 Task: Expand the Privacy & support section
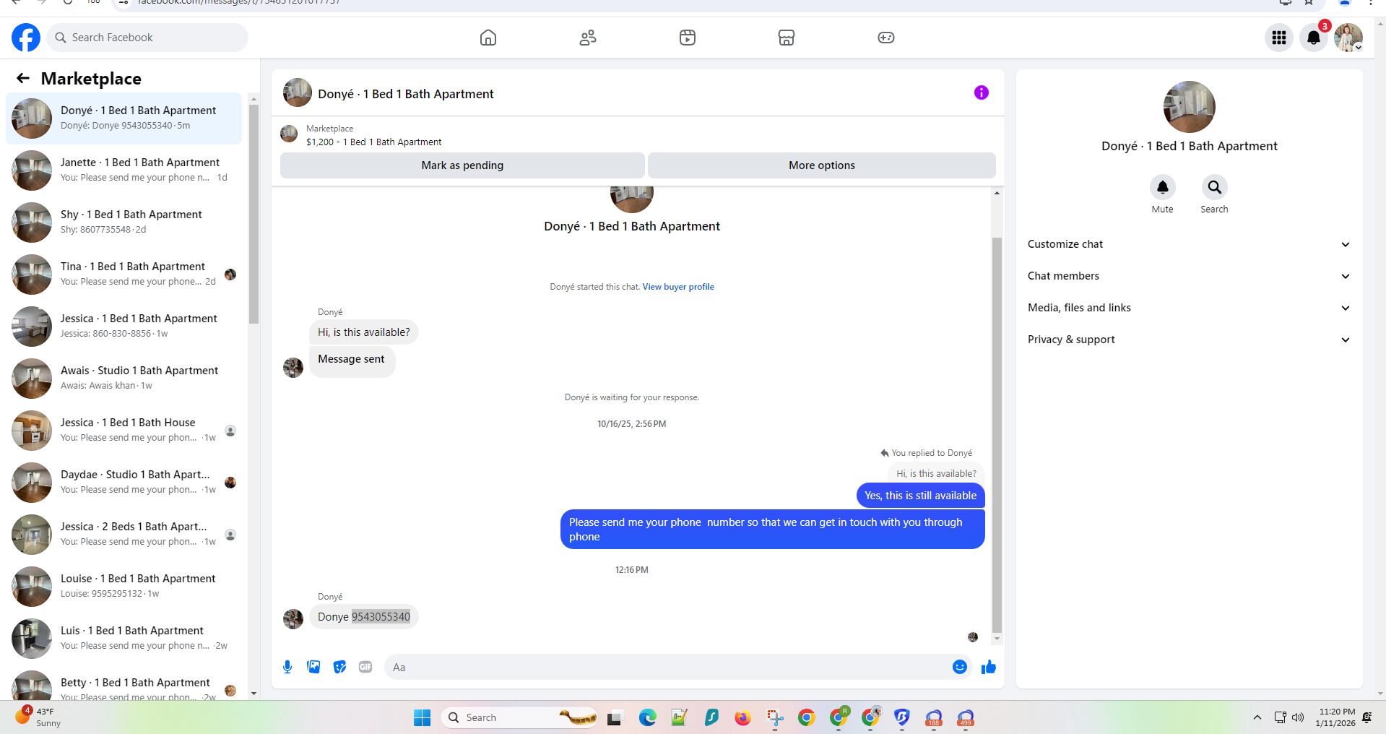(1189, 340)
